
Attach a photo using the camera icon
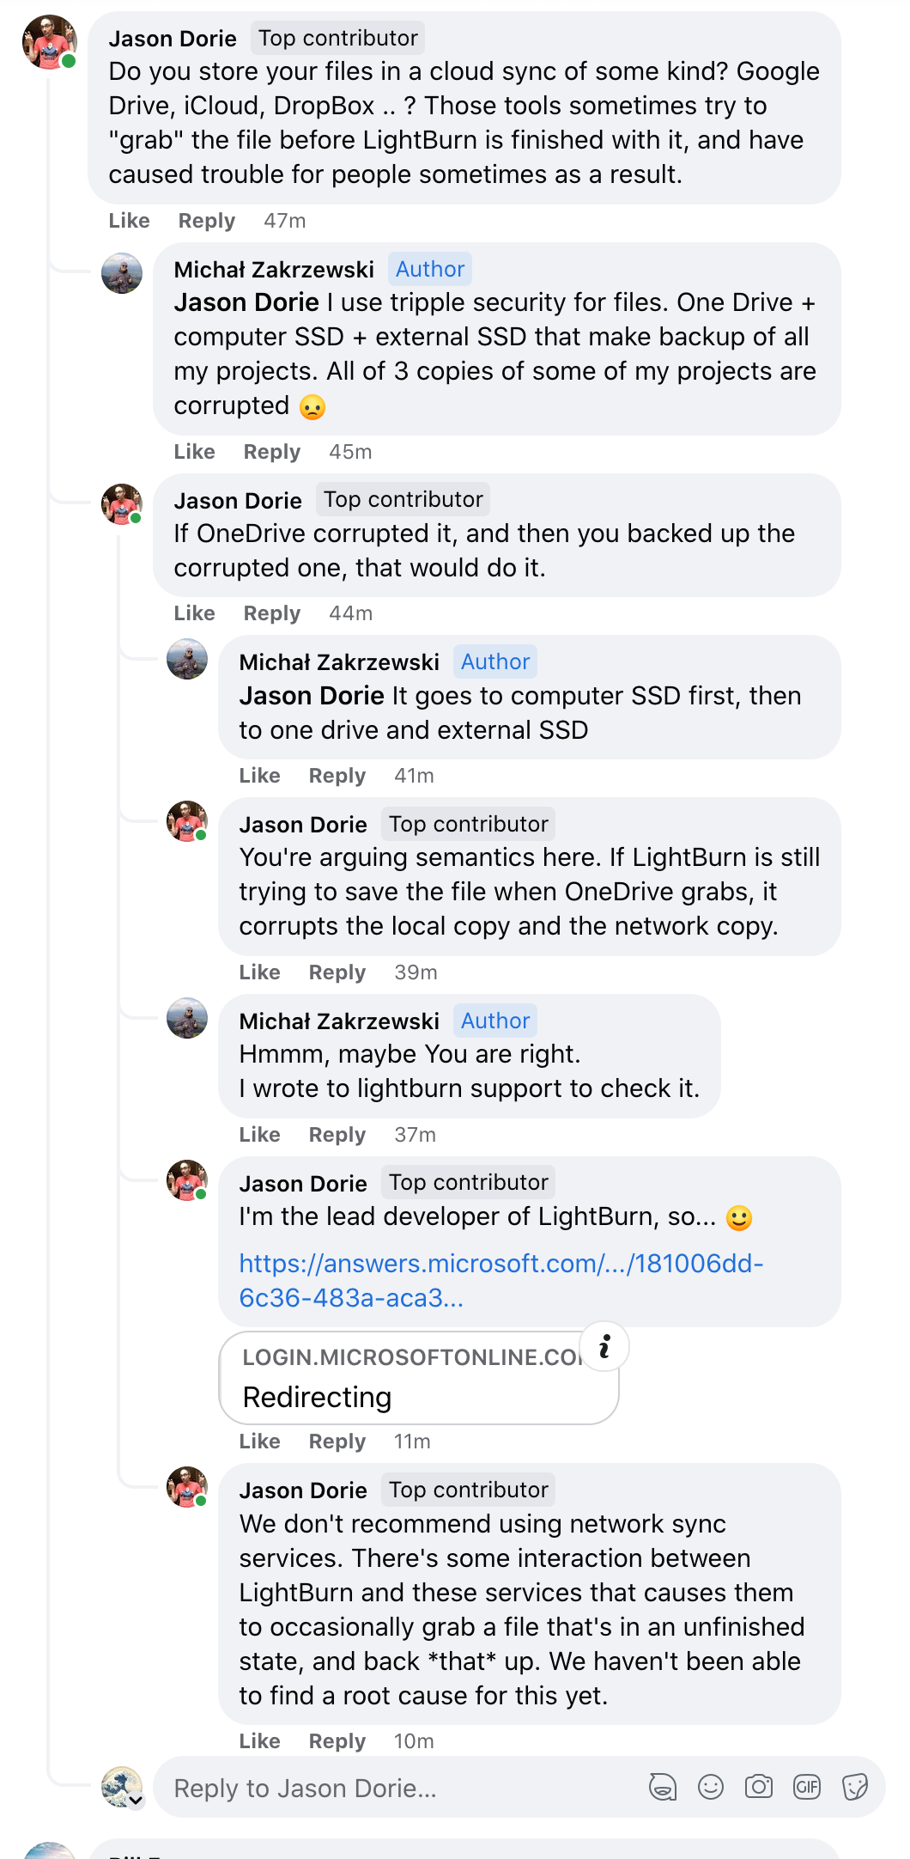tap(759, 1787)
